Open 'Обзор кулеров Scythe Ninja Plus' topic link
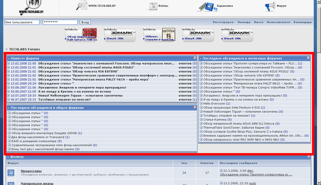Screen dimensions: 321x185 [243, 132]
